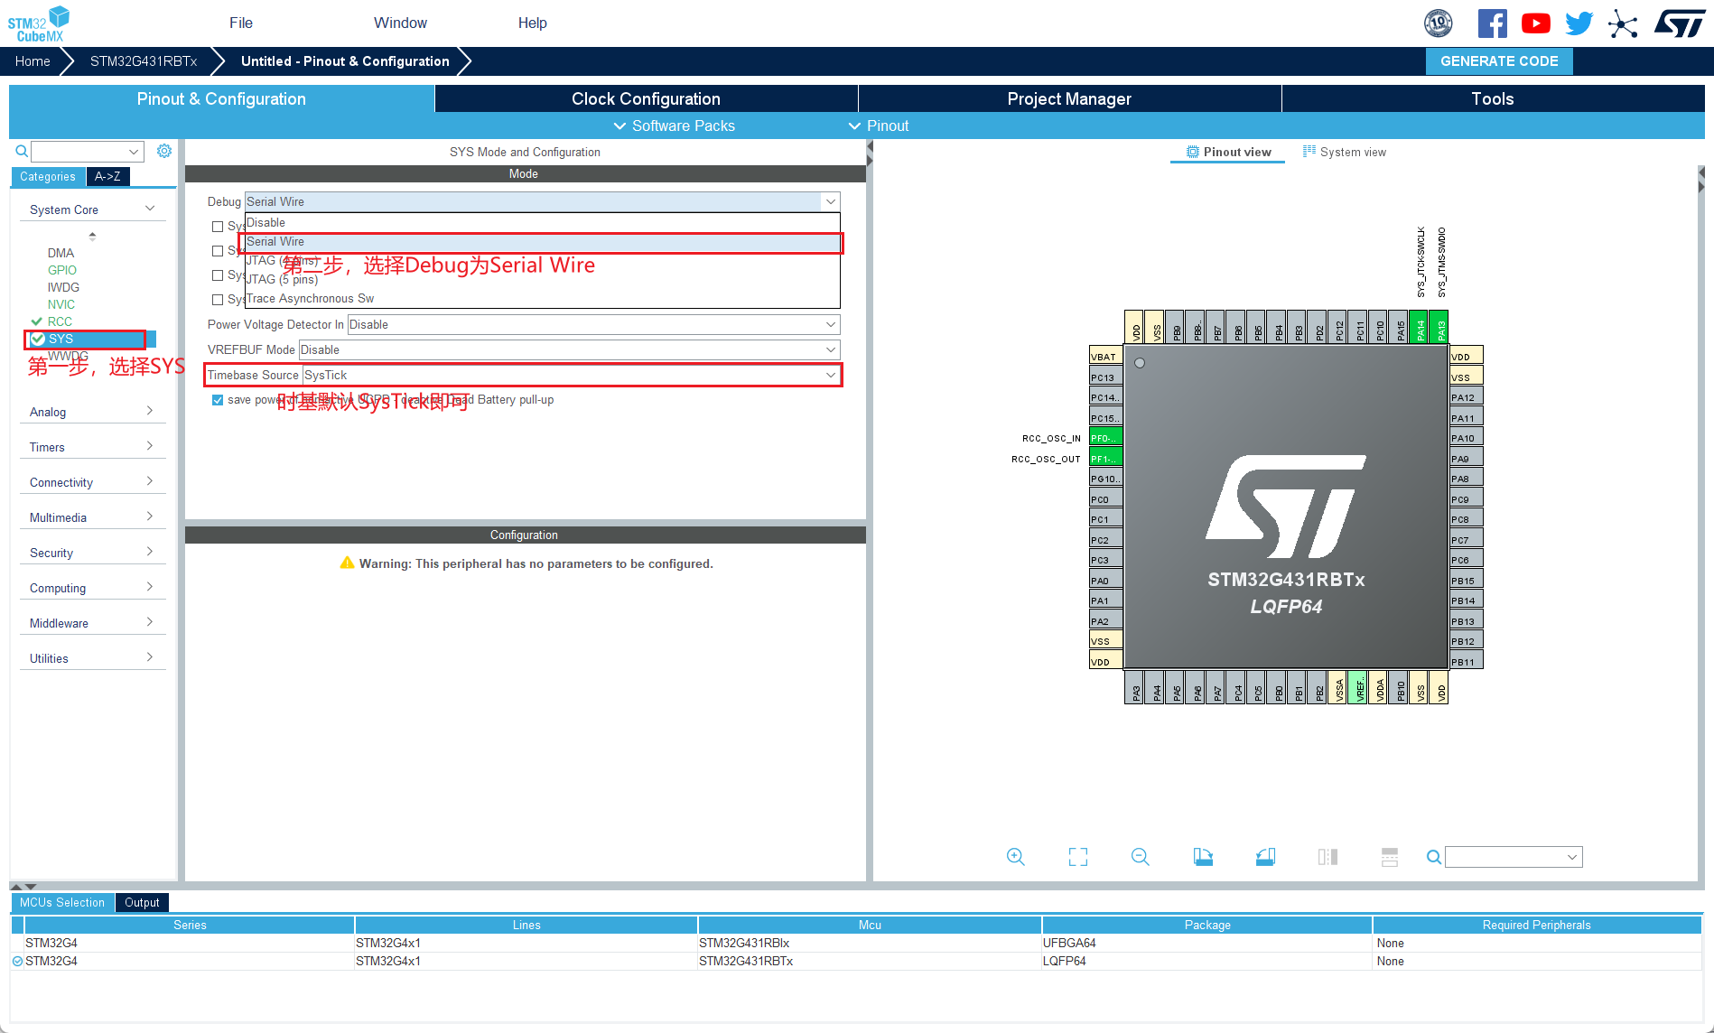Switch to Clock Configuration tab

coord(646,98)
